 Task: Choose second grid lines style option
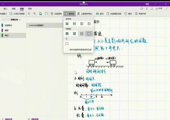tap(74, 34)
